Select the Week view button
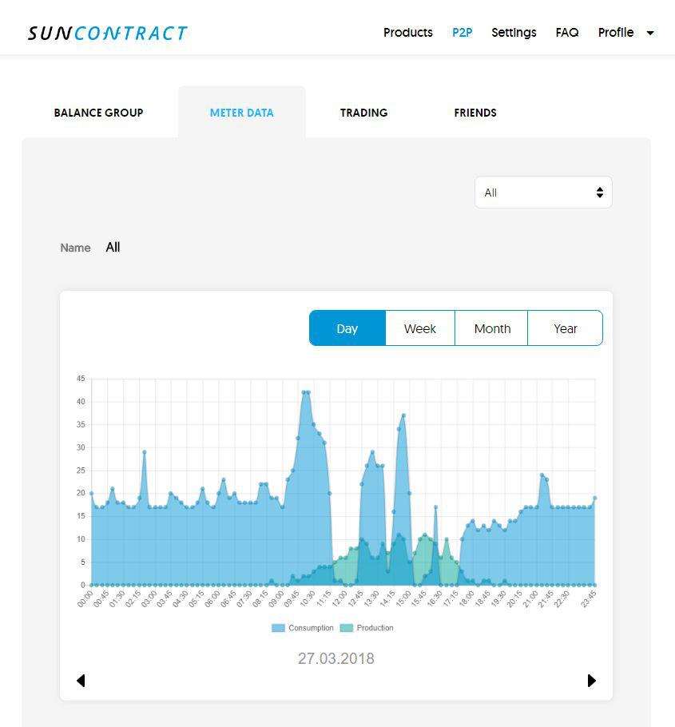 [x=420, y=328]
